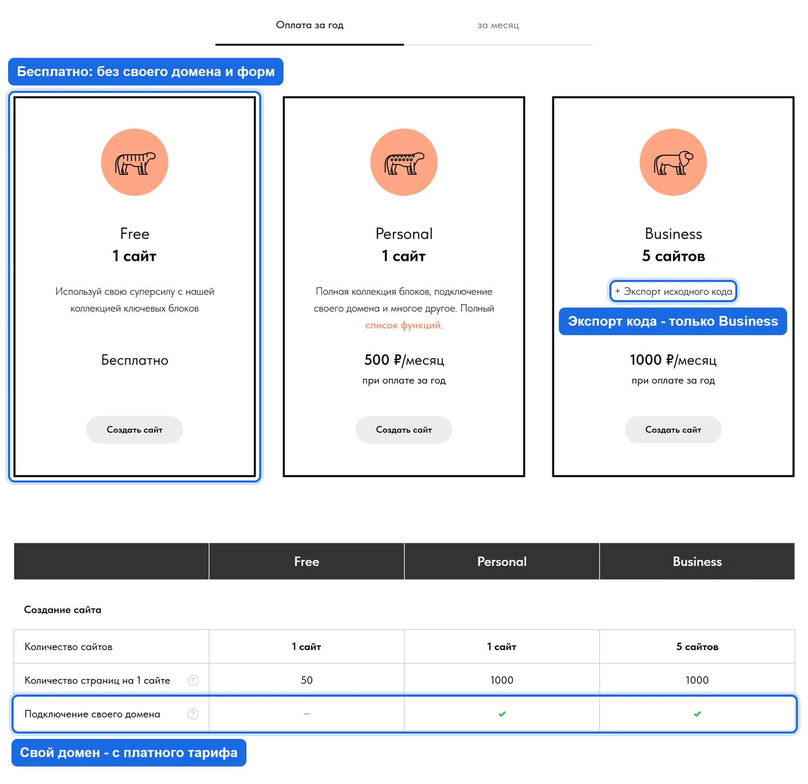Select the Количество страниц на 1 сайте label
The image size is (808, 784).
98,680
